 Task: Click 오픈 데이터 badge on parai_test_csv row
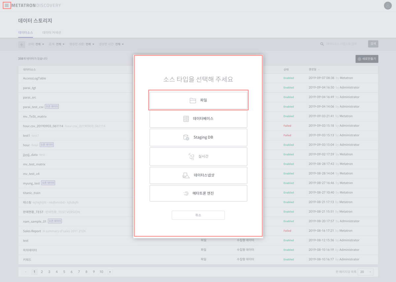coord(52,106)
